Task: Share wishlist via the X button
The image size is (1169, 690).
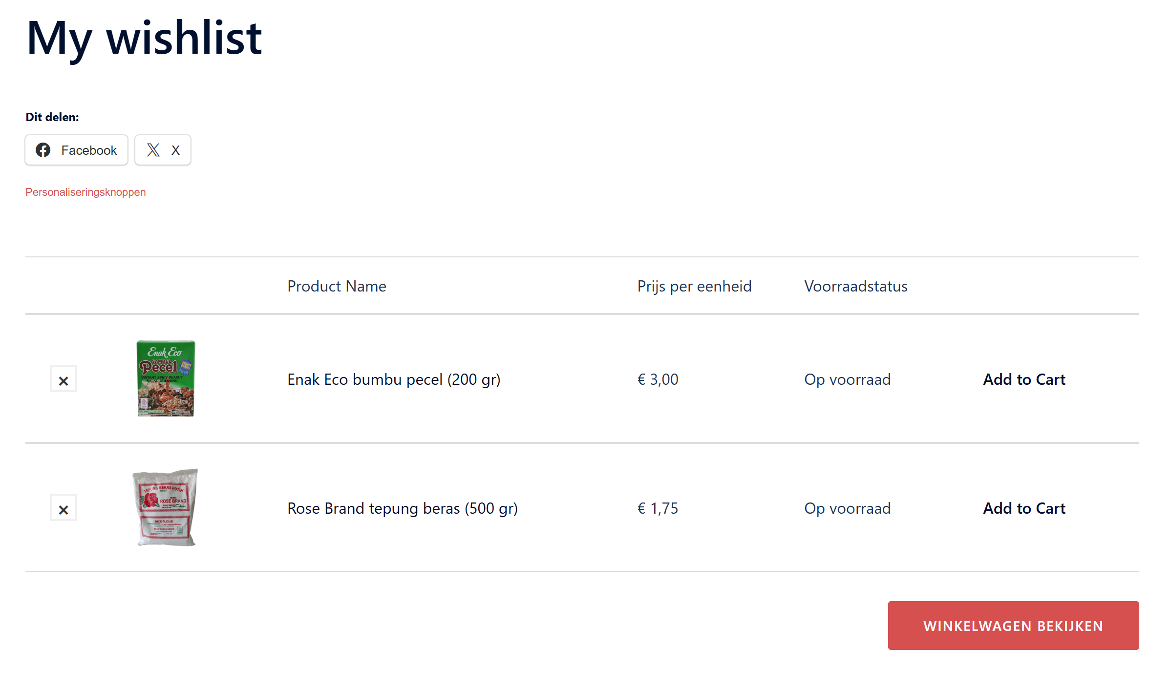Action: 163,150
